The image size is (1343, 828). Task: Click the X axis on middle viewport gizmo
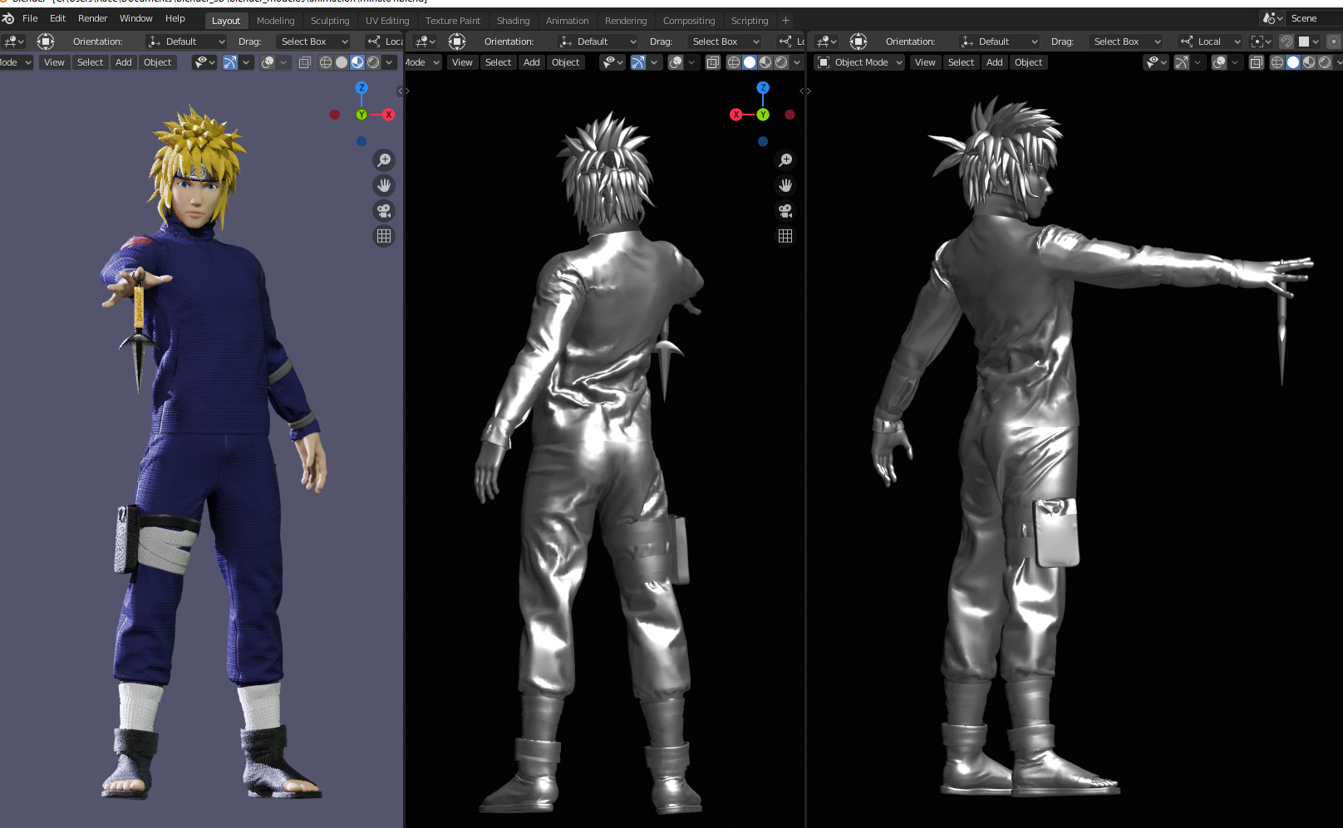click(x=735, y=115)
